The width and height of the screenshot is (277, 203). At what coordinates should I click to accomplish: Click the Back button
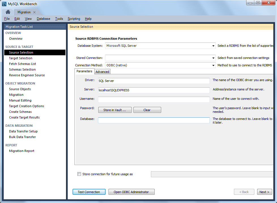coord(244,192)
